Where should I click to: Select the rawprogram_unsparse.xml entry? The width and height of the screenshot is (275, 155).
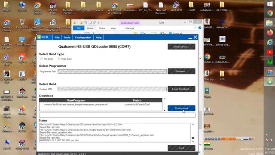point(76,104)
